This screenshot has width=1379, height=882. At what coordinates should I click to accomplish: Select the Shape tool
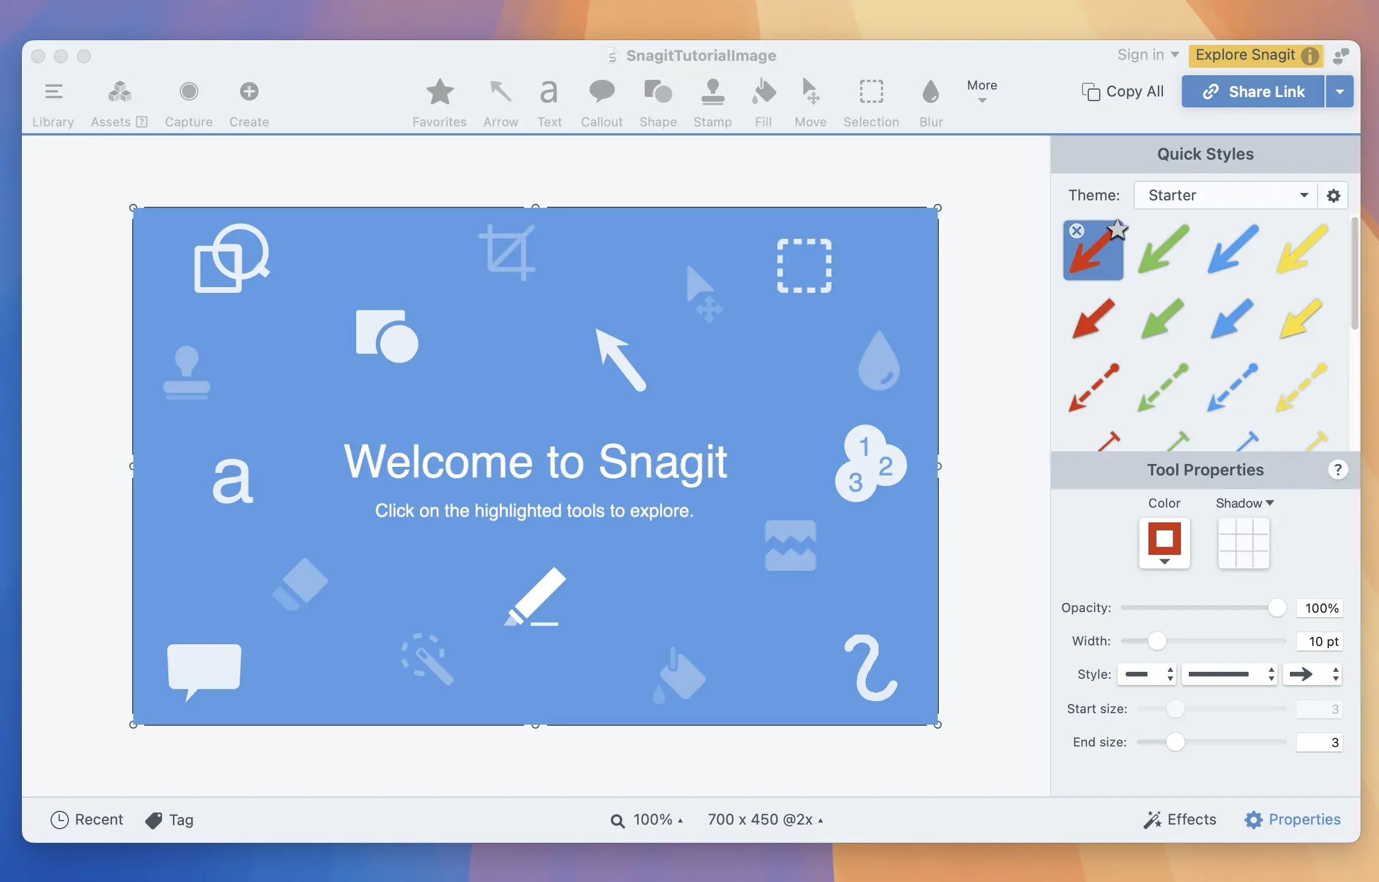(x=657, y=102)
